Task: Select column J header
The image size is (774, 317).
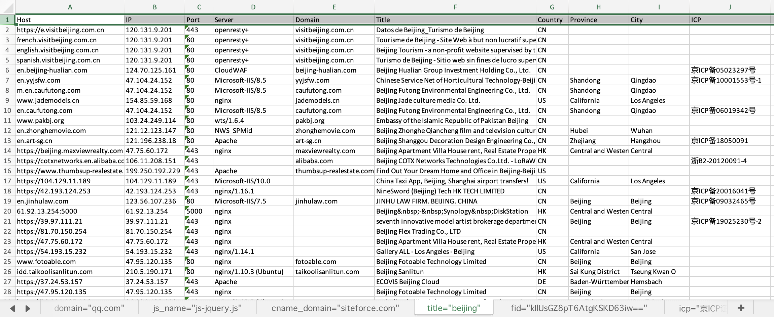Action: coord(730,7)
